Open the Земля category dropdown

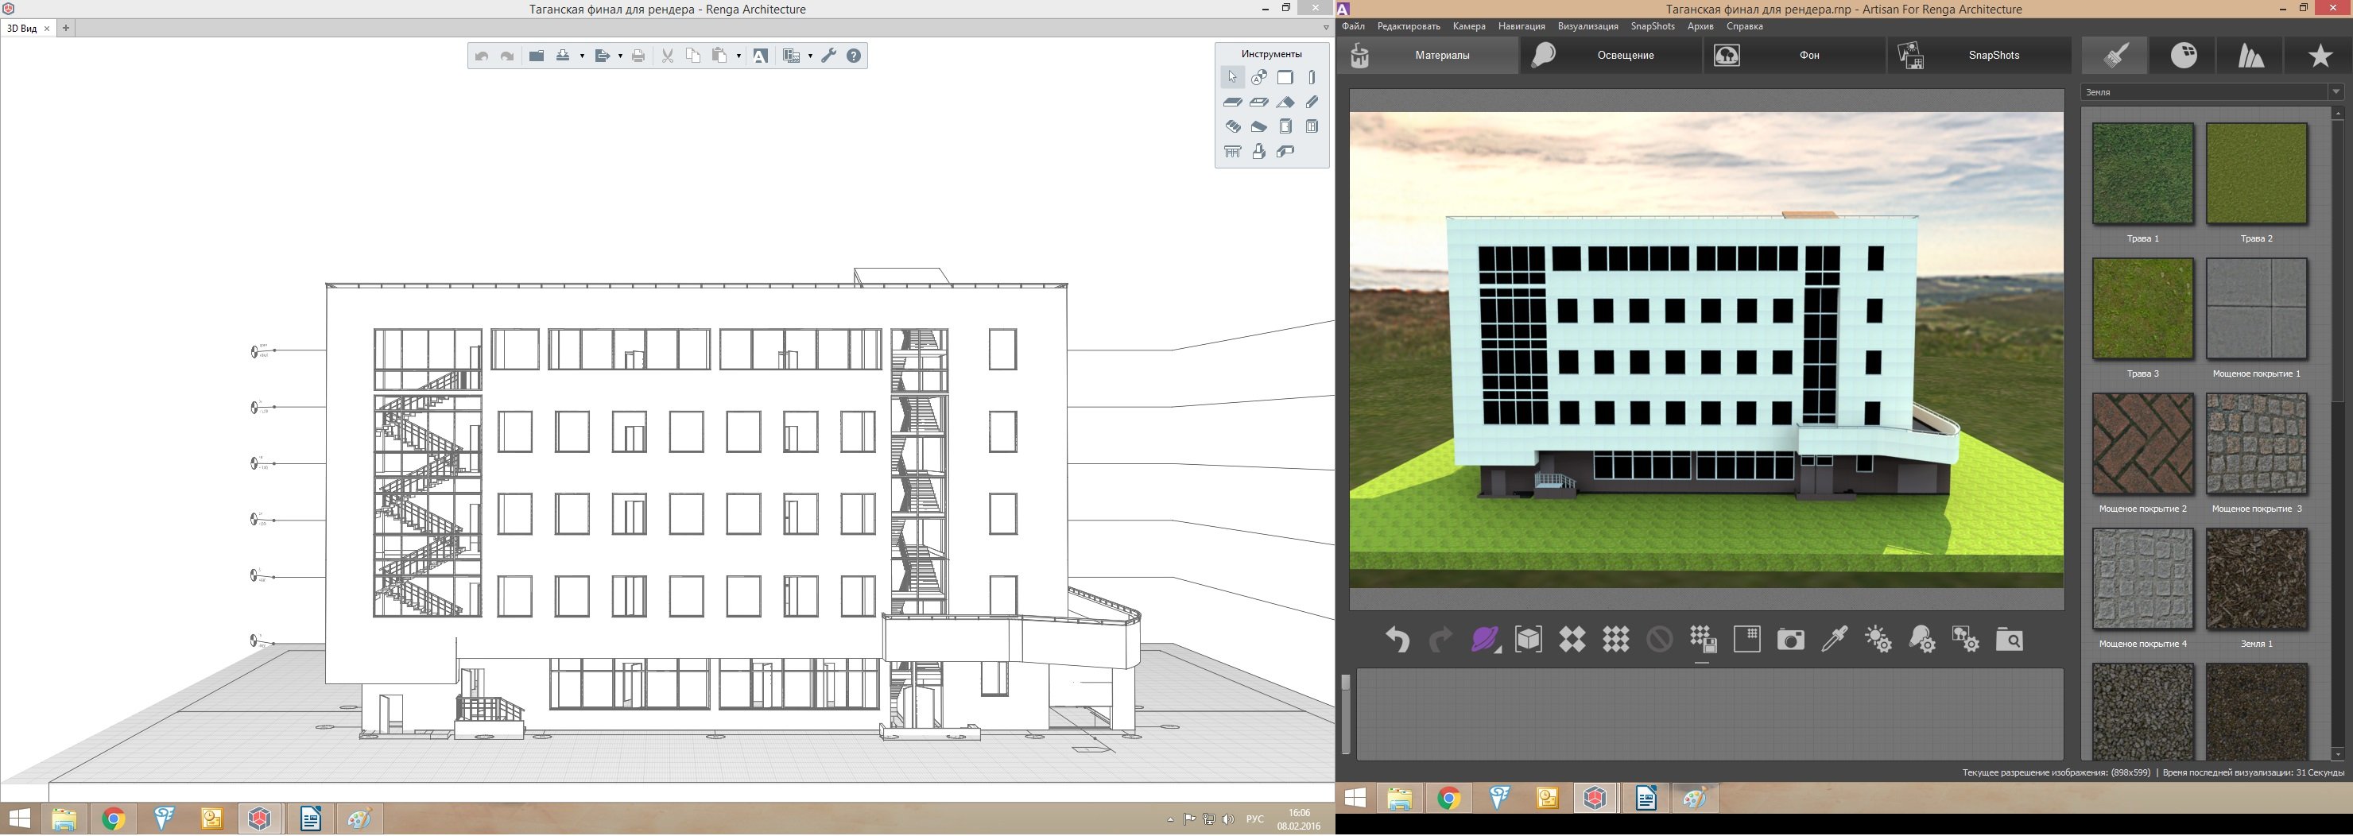pyautogui.click(x=2336, y=92)
